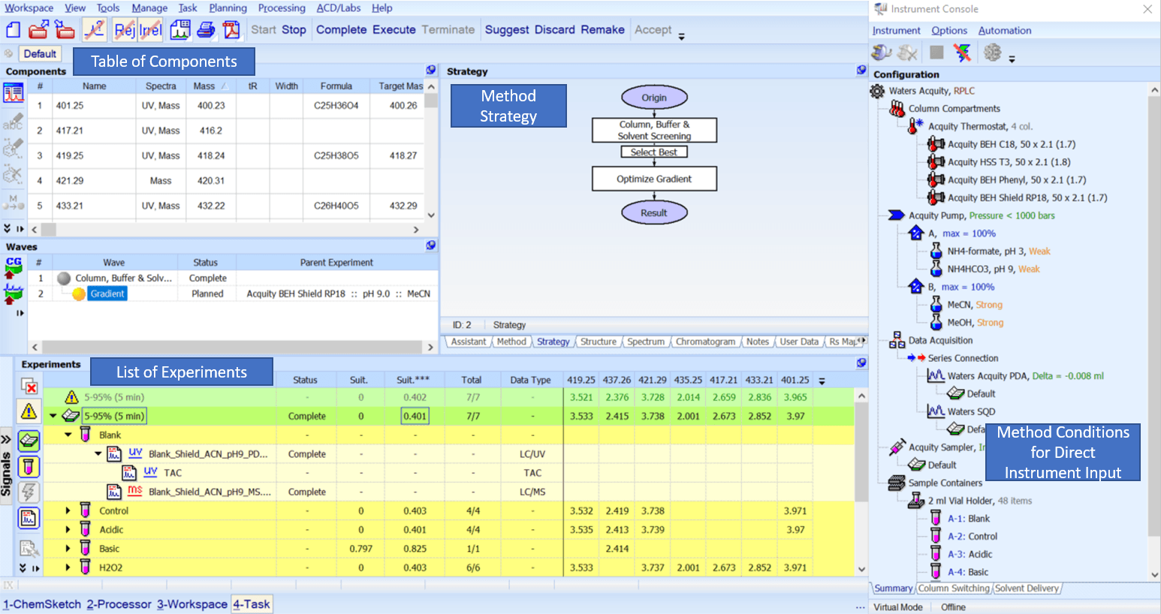1161x614 pixels.
Task: Expand the Control sample row
Action: click(x=68, y=510)
